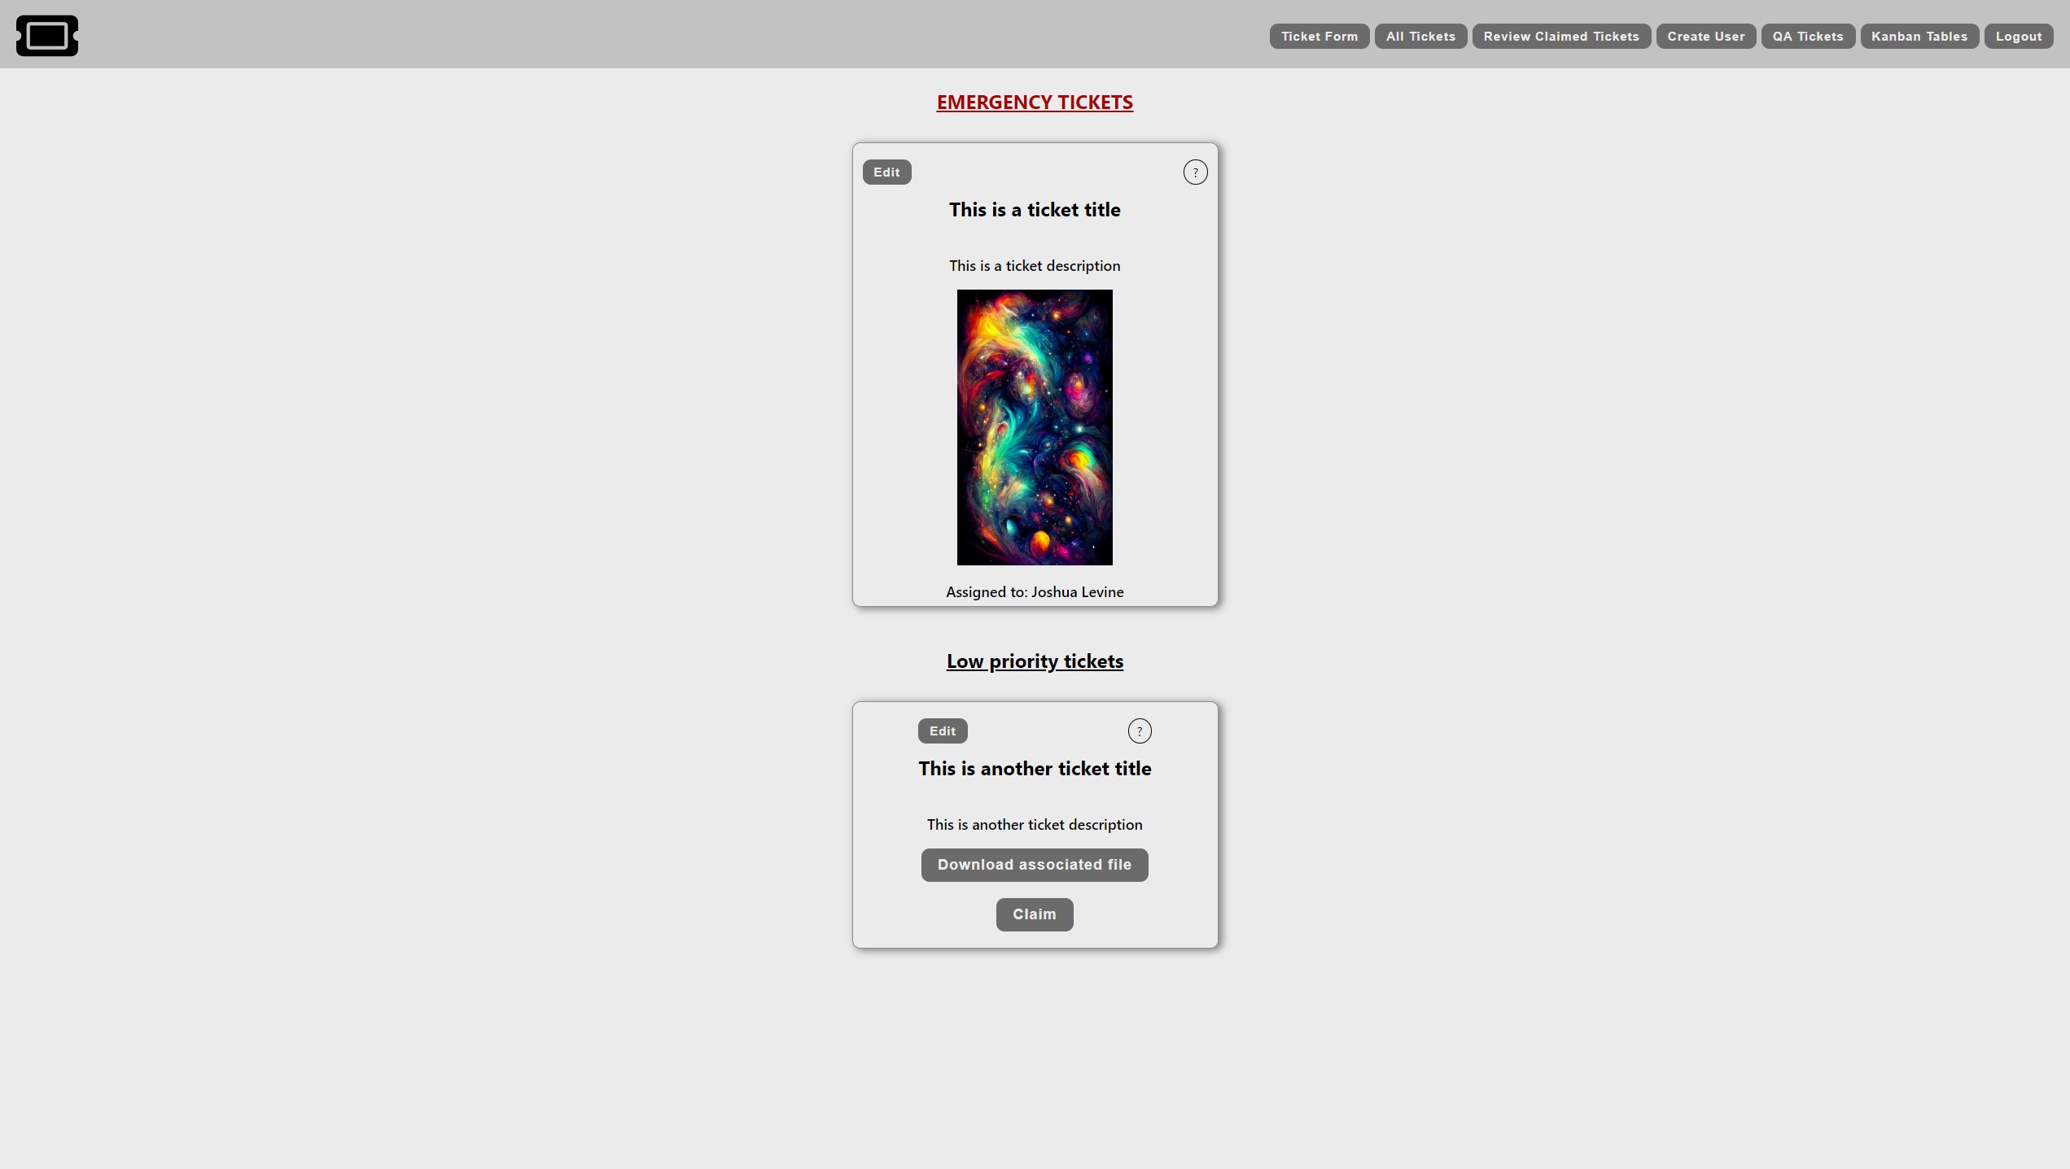Viewport: 2070px width, 1169px height.
Task: Click EMERGENCY TICKETS section heading link
Action: click(x=1034, y=103)
